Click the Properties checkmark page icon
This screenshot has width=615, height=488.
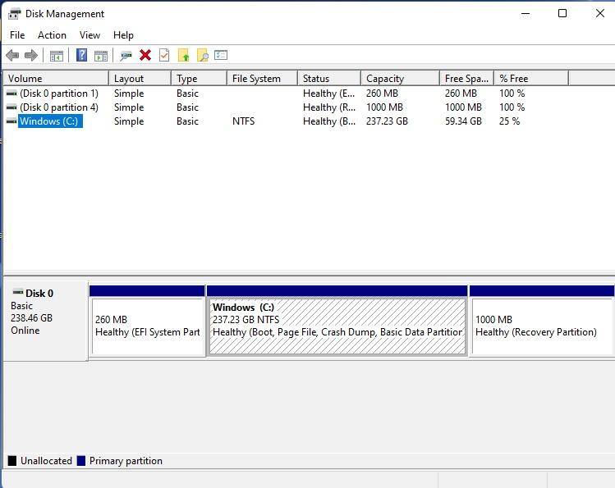[164, 55]
